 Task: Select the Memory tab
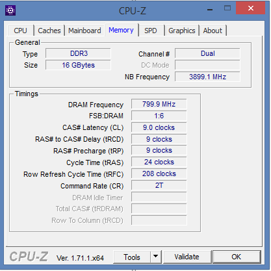click(121, 30)
